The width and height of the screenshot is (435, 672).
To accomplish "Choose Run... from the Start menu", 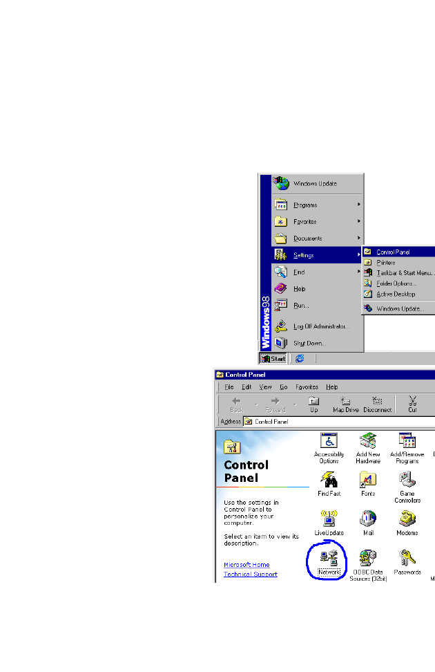I will pyautogui.click(x=317, y=305).
